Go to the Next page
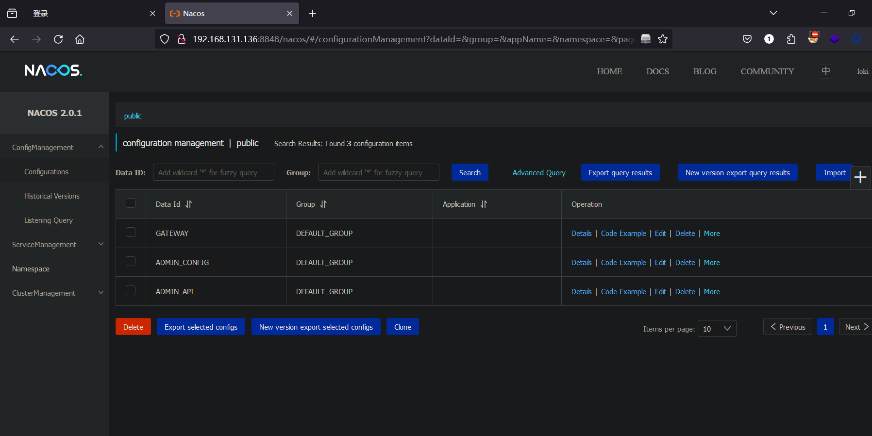Image resolution: width=872 pixels, height=436 pixels. click(x=856, y=327)
